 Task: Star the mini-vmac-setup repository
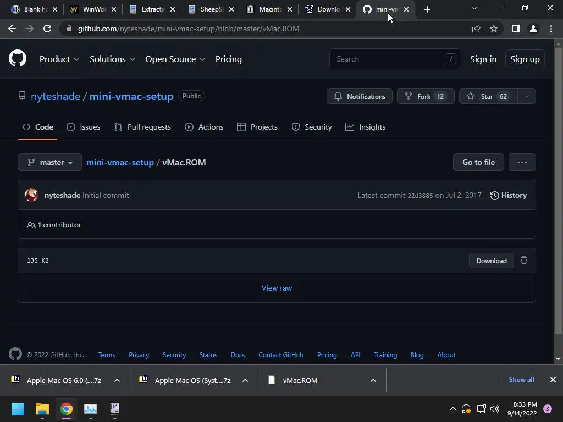[x=488, y=96]
